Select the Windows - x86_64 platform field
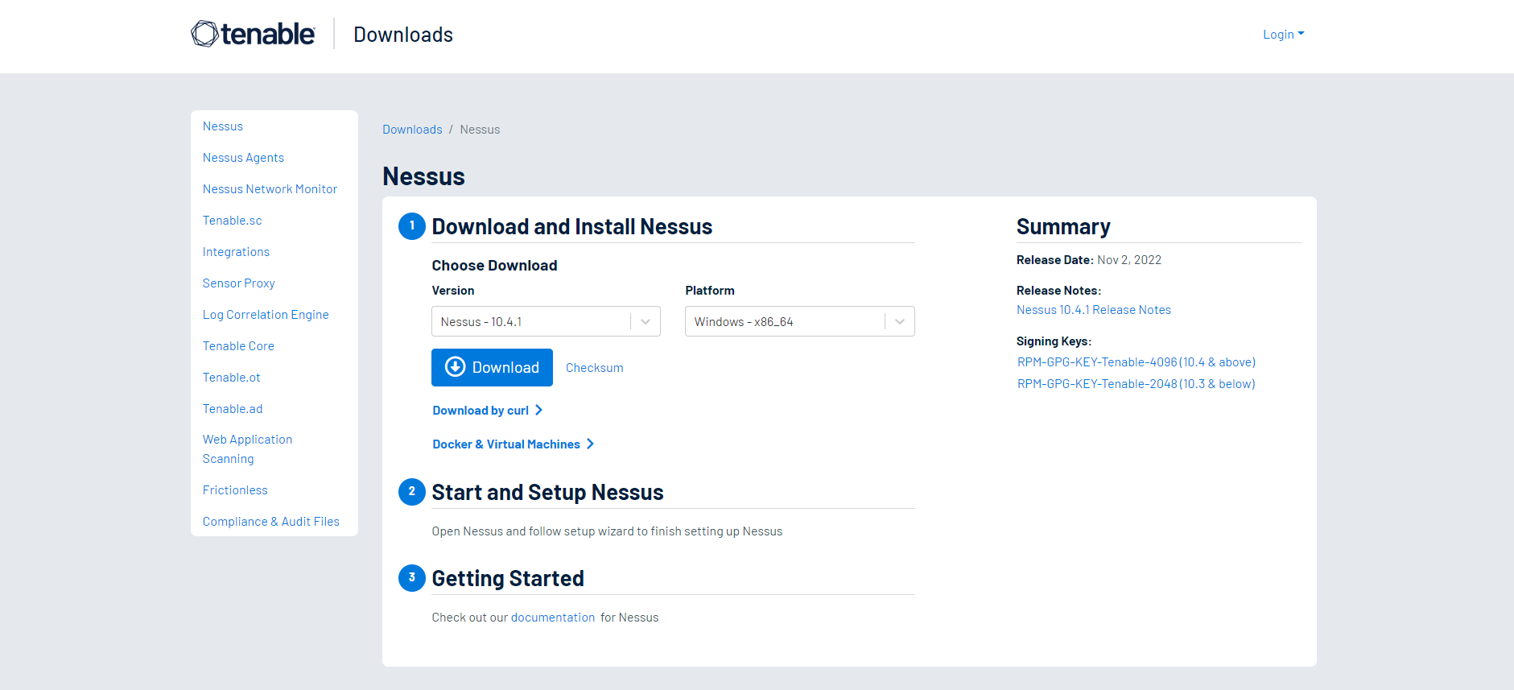The width and height of the screenshot is (1514, 690). click(x=800, y=321)
